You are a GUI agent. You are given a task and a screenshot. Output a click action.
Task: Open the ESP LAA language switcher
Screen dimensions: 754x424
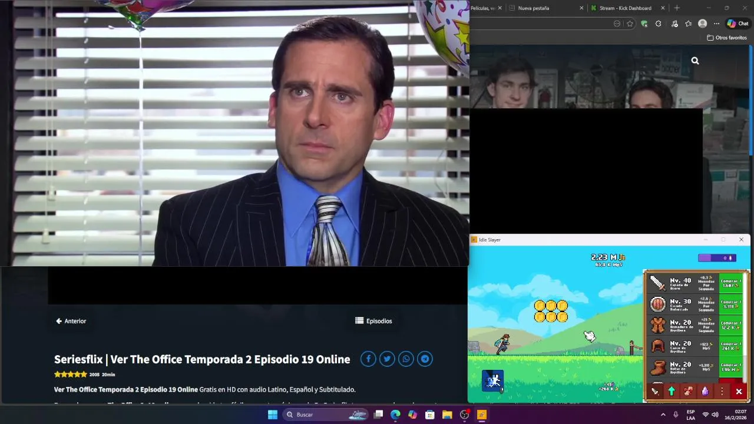(x=690, y=415)
